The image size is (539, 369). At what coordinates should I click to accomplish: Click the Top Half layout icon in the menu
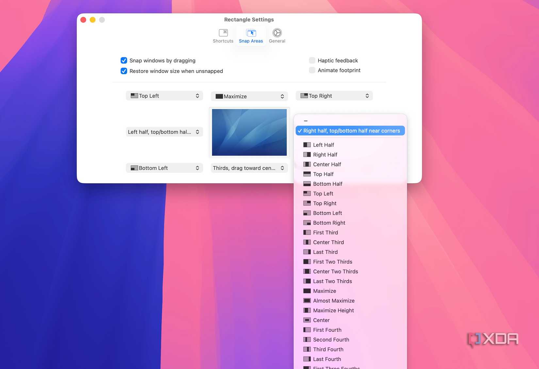(307, 174)
